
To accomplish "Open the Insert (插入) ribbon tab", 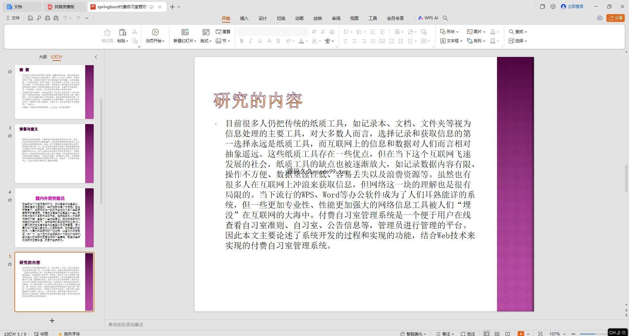I will click(244, 18).
